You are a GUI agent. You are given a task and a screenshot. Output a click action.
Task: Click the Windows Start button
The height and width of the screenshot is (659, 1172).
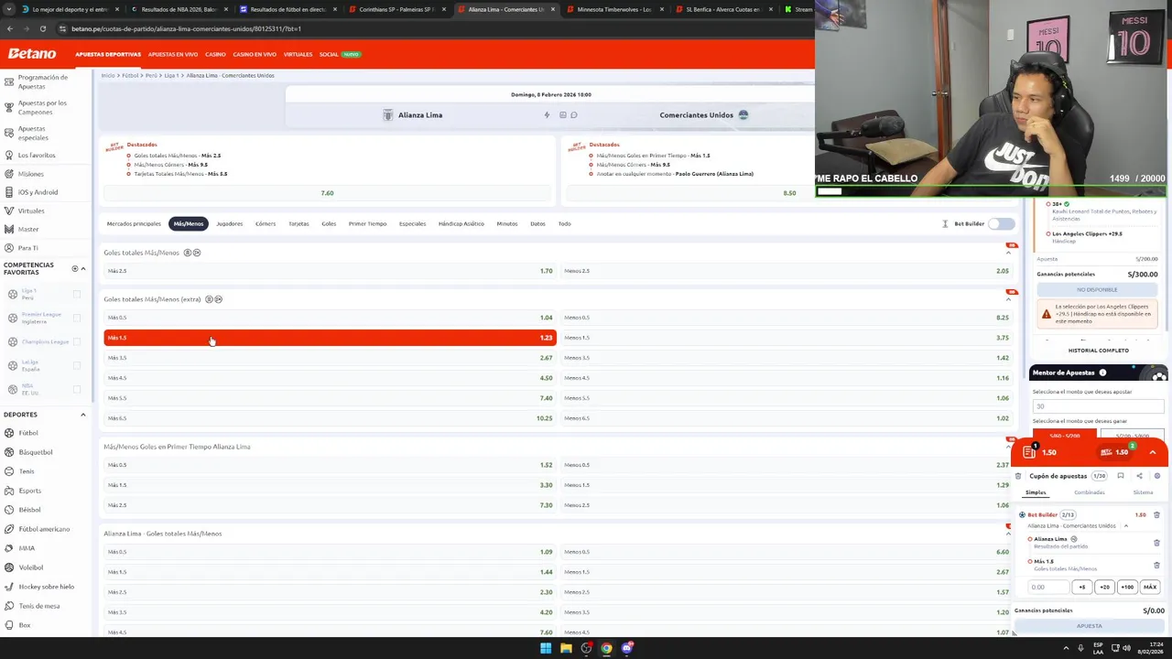(546, 648)
